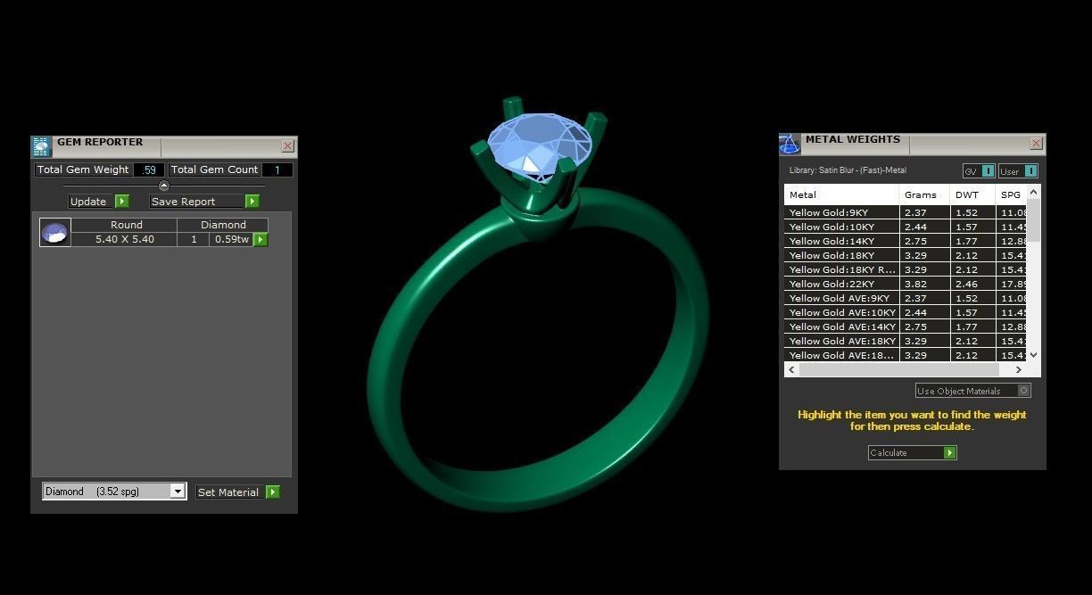The width and height of the screenshot is (1092, 595).
Task: Click the Gem Reporter panel icon
Action: [41, 147]
